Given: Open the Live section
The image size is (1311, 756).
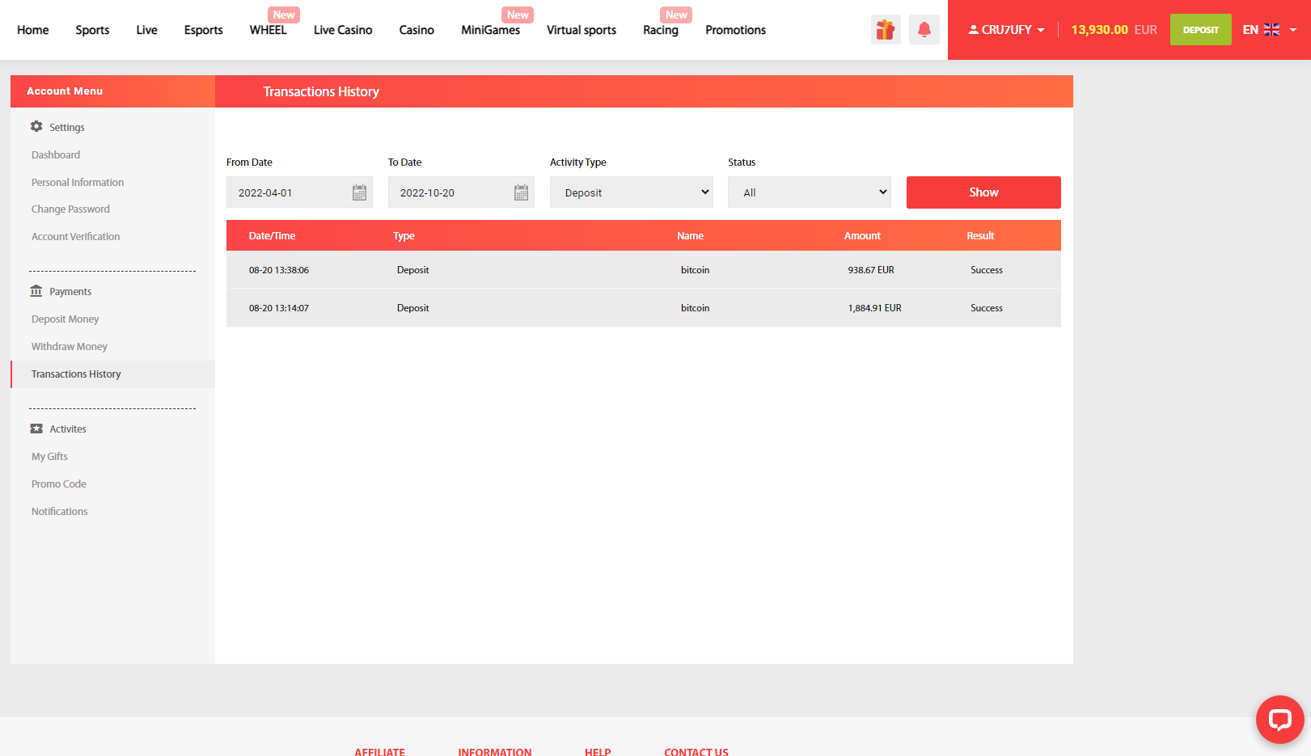Looking at the screenshot, I should [146, 30].
